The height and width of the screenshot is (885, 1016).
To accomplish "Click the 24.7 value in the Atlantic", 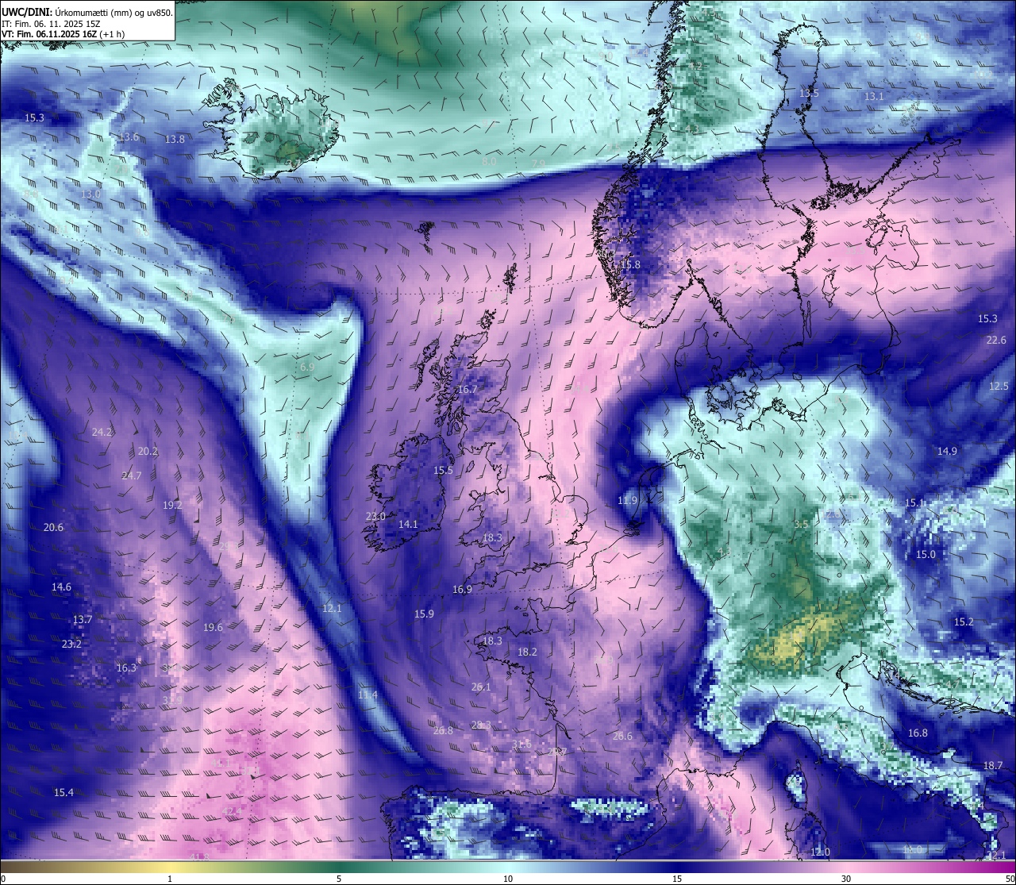I will [x=131, y=476].
